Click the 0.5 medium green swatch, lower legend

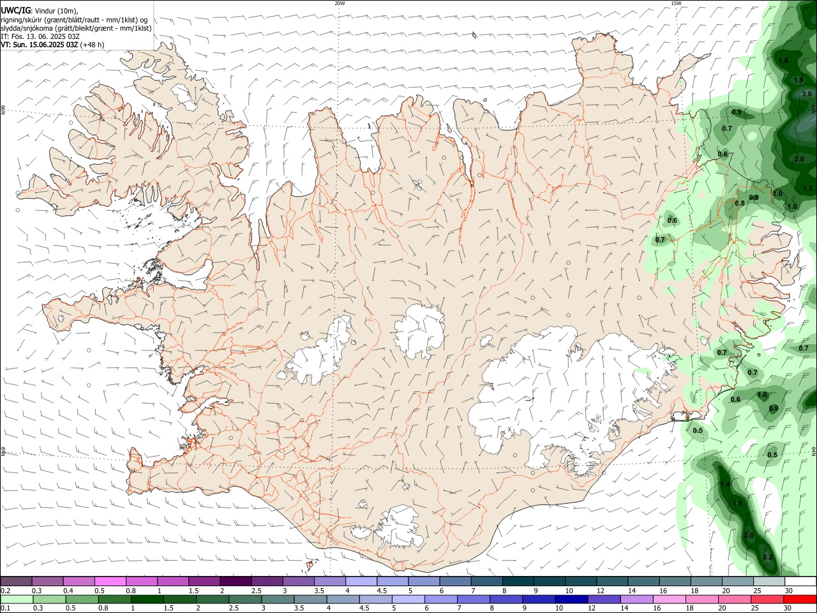(x=82, y=600)
